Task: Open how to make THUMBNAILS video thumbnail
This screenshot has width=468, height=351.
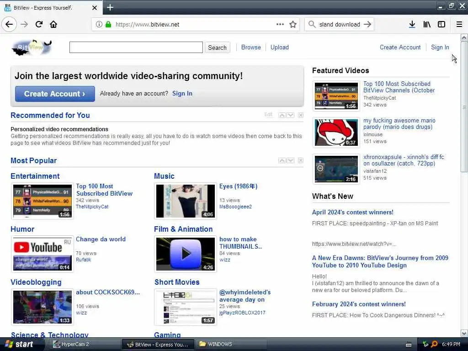Action: pos(186,254)
